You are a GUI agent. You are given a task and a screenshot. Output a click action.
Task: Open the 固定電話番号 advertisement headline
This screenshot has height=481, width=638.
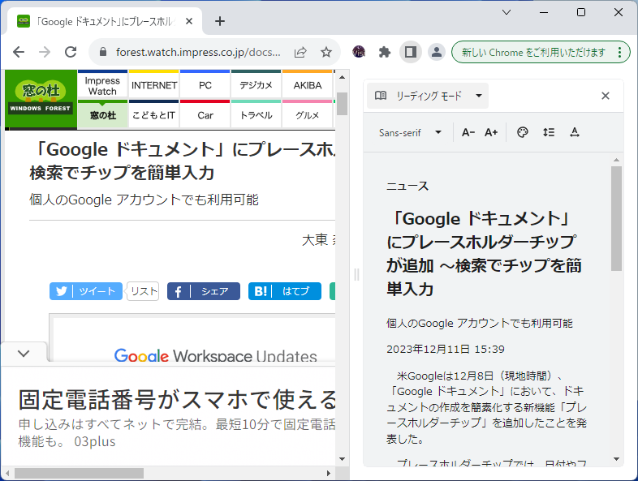pyautogui.click(x=178, y=399)
